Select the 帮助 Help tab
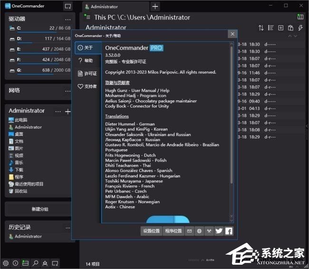Screen dimensions: 309x269 pyautogui.click(x=88, y=60)
